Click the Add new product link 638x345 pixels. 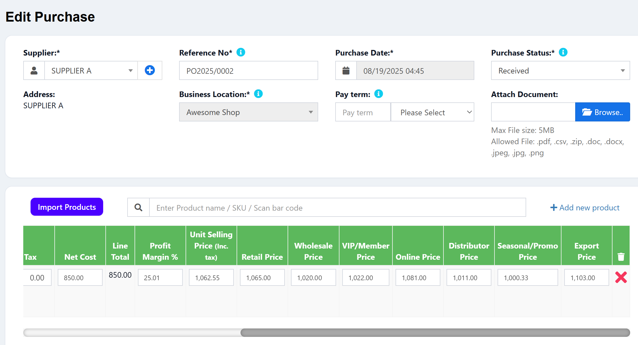tap(585, 208)
